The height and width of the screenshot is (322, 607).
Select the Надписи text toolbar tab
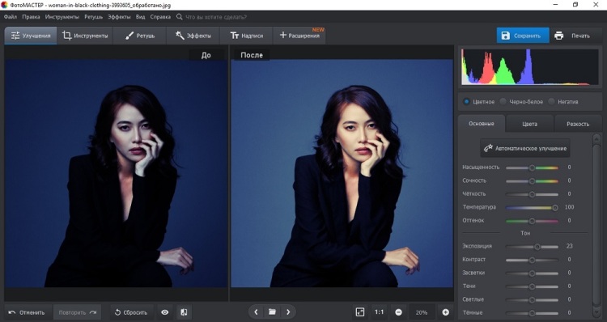247,36
